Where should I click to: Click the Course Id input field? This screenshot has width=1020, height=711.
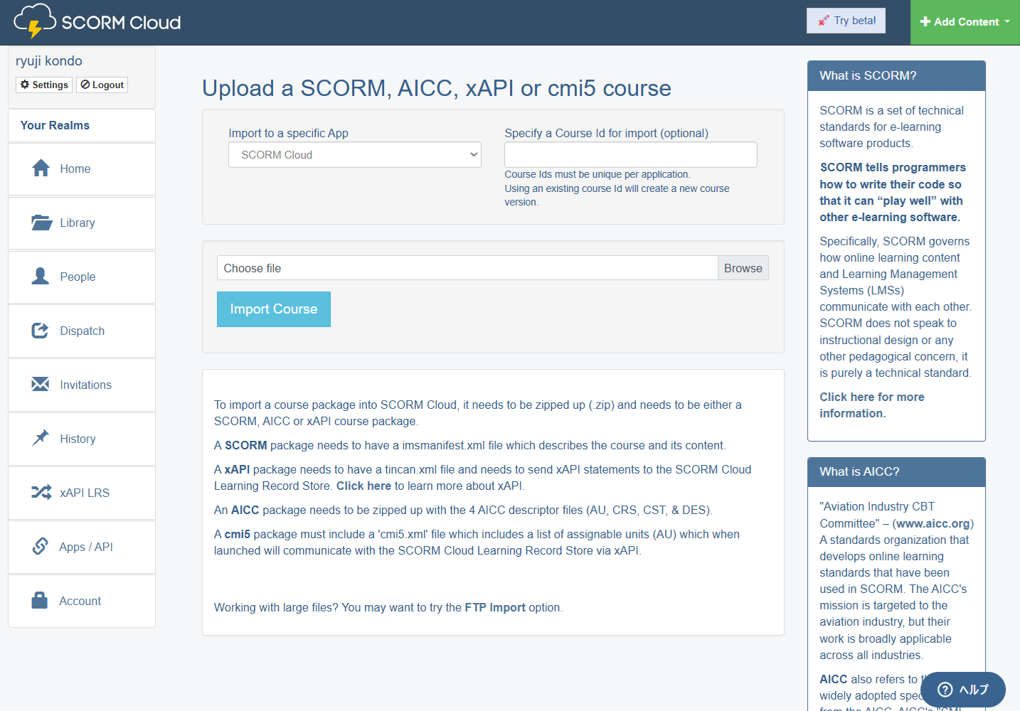[630, 155]
